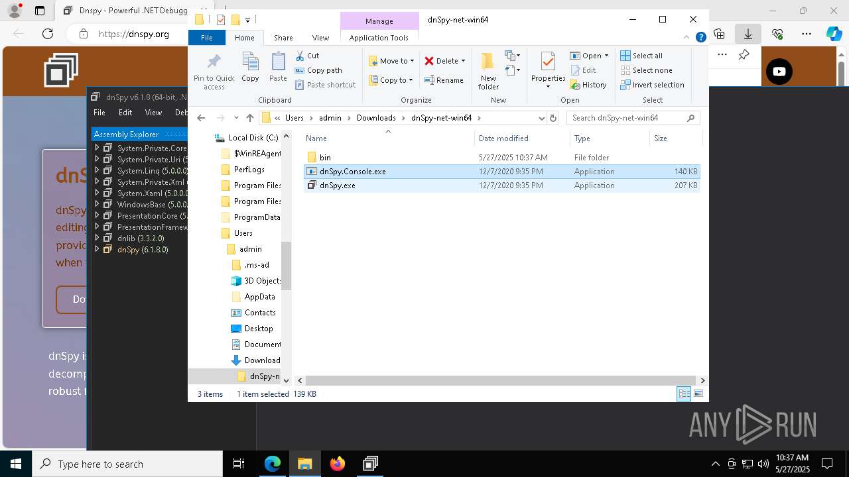Viewport: 849px width, 477px height.
Task: Click YouTube icon on the dnSpy webpage
Action: [x=779, y=72]
